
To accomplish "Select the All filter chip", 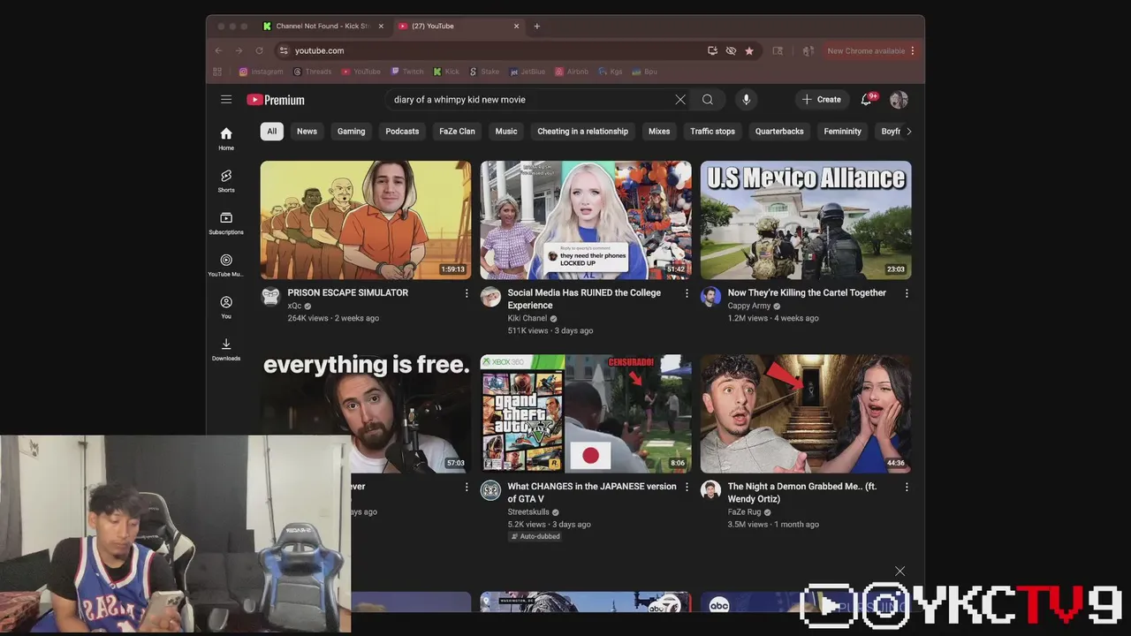I will [x=272, y=132].
